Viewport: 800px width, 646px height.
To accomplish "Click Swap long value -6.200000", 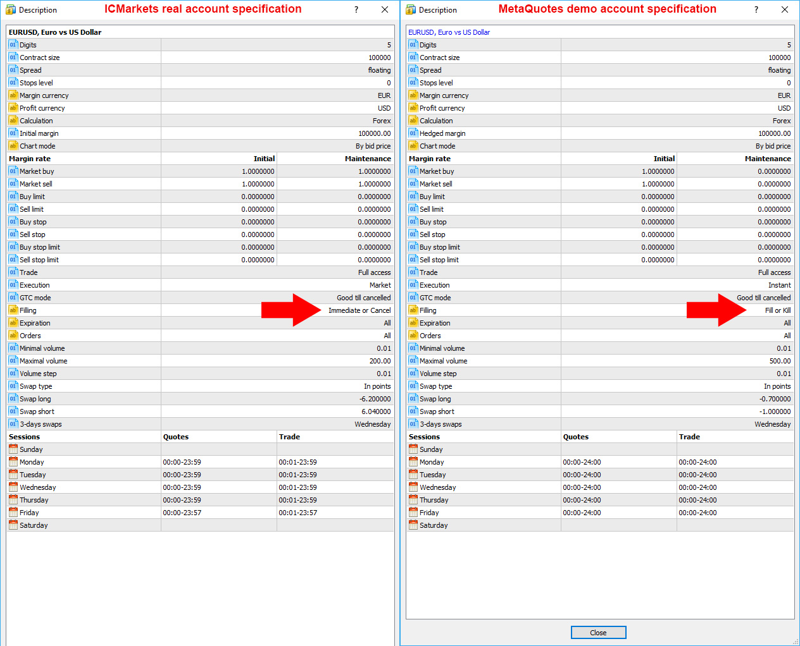I will (375, 399).
